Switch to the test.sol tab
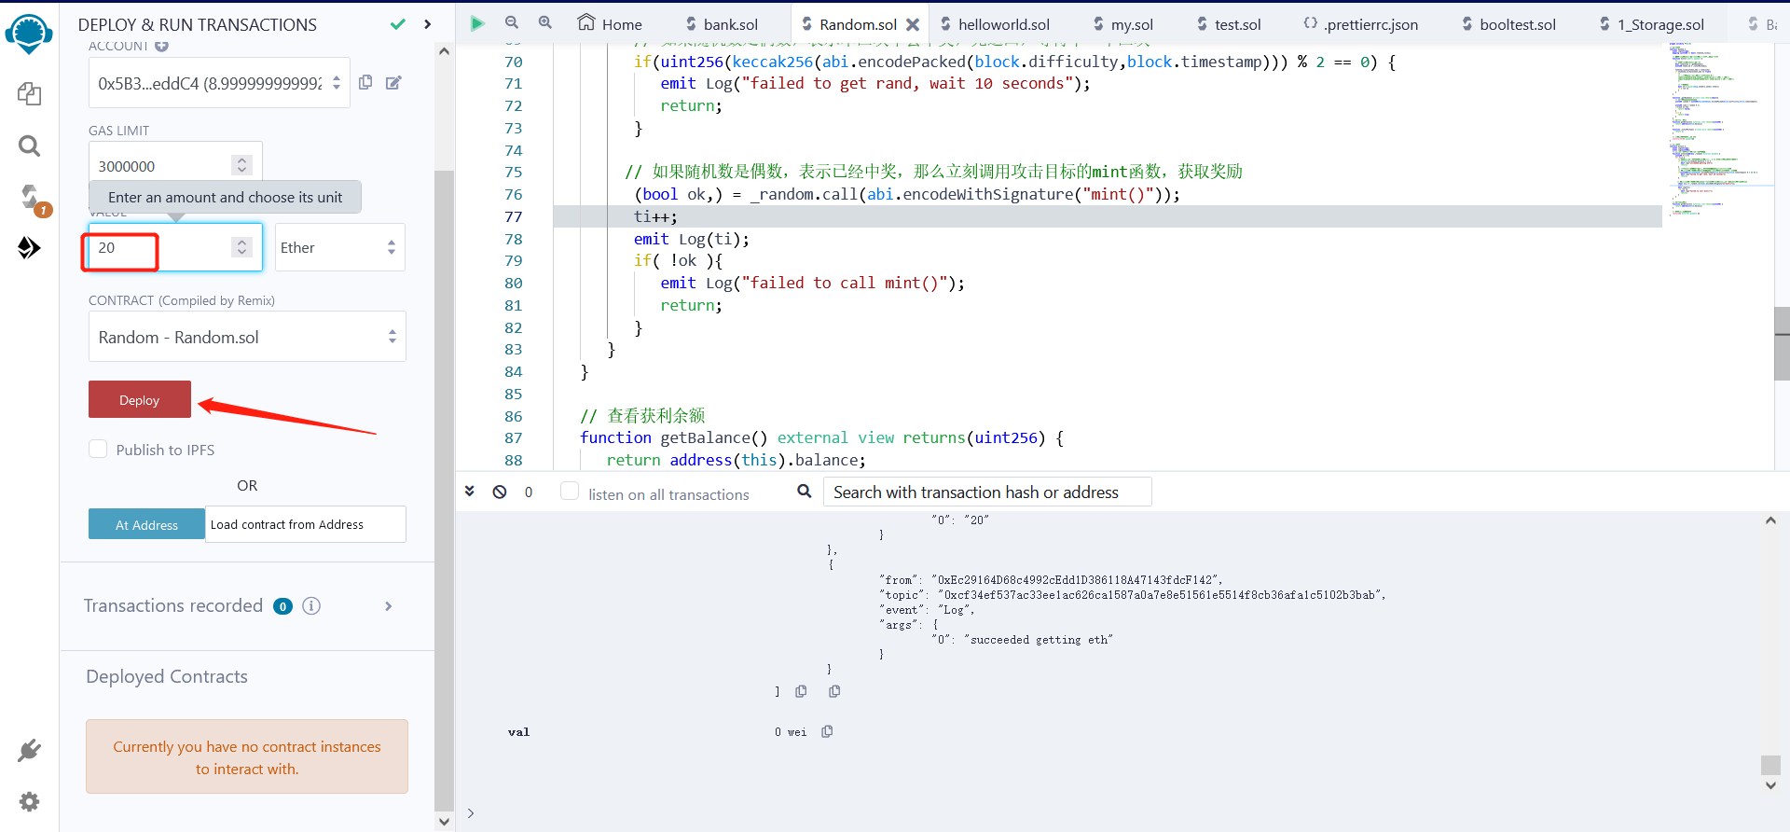The image size is (1790, 832). click(x=1229, y=24)
